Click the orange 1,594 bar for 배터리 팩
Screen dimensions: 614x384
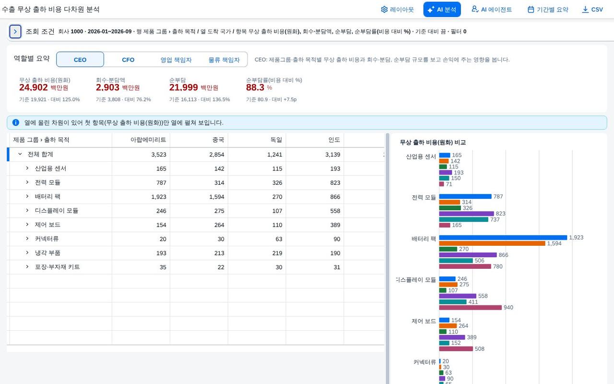click(492, 243)
